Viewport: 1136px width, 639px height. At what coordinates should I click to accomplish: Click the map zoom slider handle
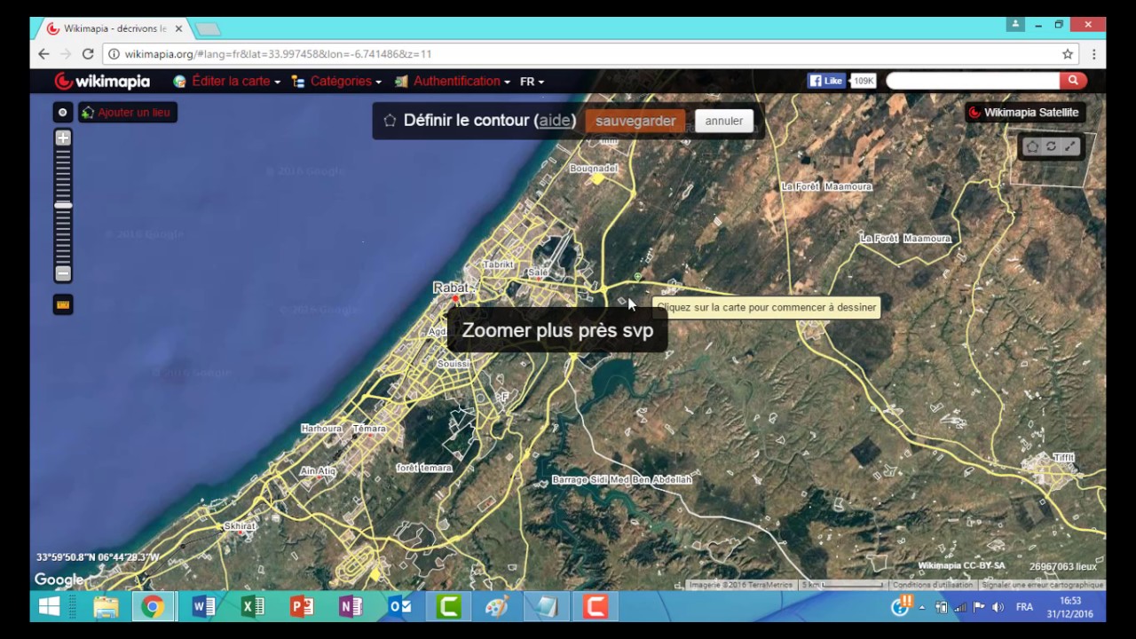click(x=63, y=205)
